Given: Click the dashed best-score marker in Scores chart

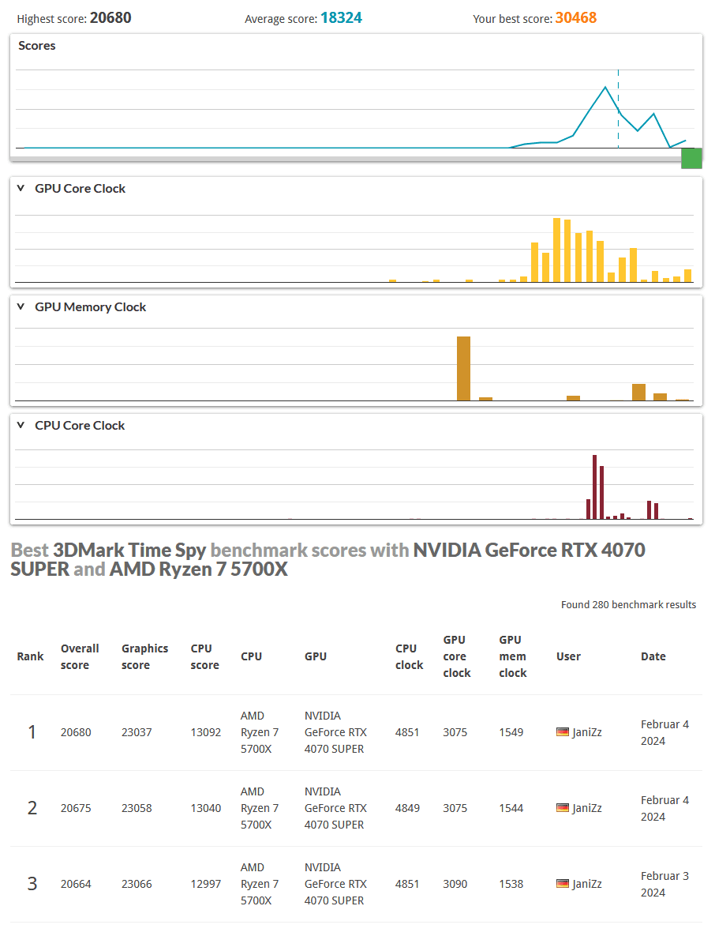Looking at the screenshot, I should click(x=619, y=109).
